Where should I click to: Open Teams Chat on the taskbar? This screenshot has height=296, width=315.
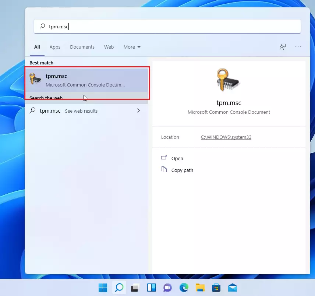(x=167, y=288)
